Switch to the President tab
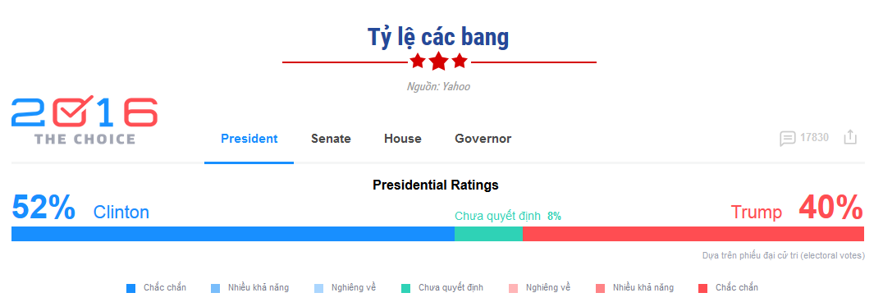The image size is (883, 302). tap(249, 139)
